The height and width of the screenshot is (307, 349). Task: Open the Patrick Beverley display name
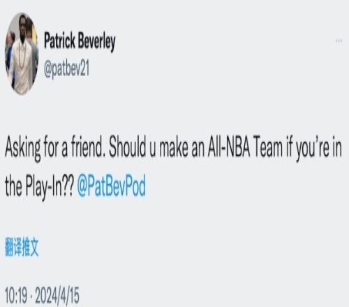click(80, 41)
